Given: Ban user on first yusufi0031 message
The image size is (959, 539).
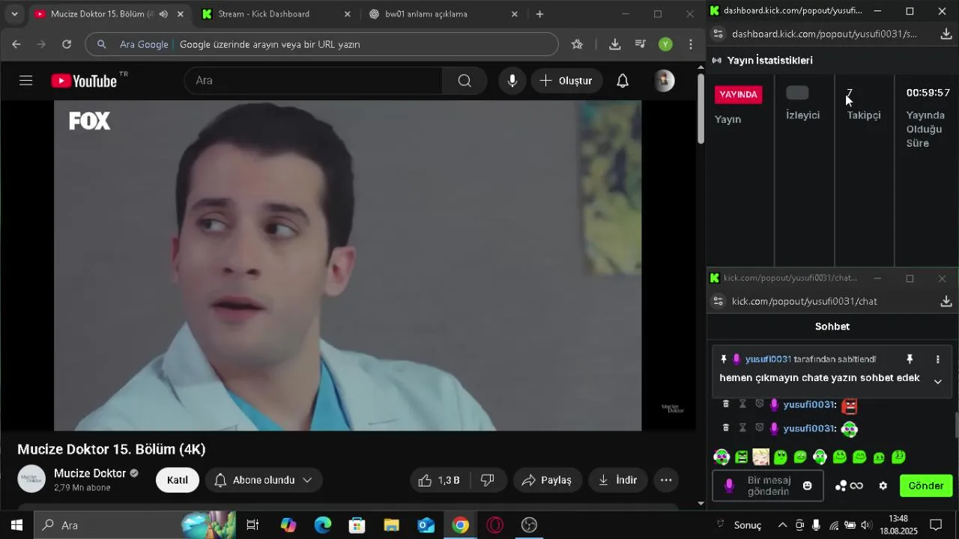Looking at the screenshot, I should pos(759,404).
